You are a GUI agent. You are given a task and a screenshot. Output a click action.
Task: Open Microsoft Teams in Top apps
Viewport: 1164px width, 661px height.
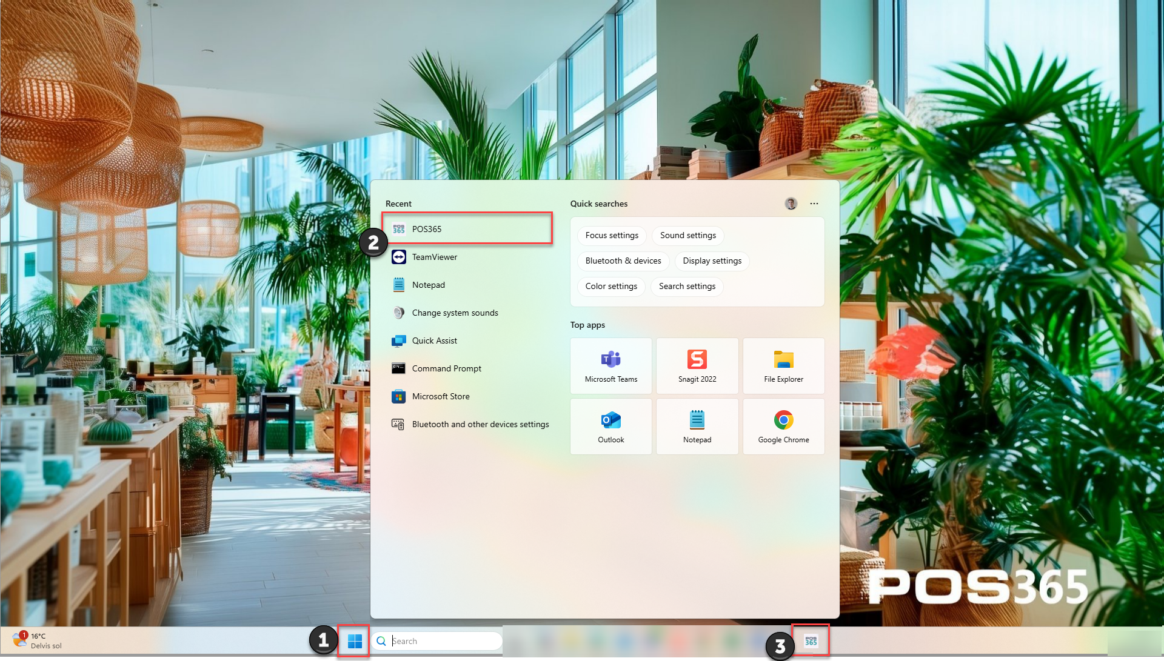click(x=611, y=366)
